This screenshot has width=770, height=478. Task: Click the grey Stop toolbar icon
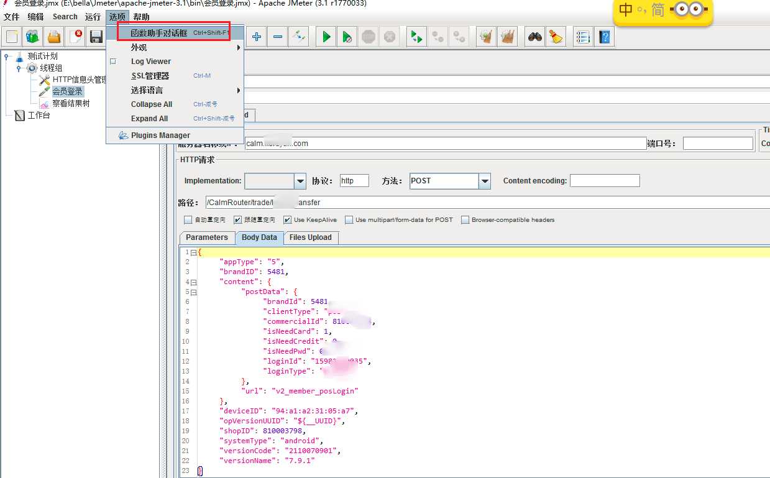[369, 37]
